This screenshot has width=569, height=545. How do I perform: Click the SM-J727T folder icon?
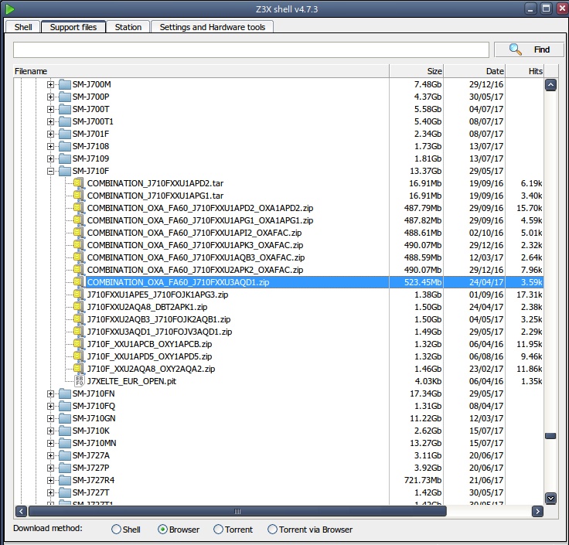pos(65,492)
